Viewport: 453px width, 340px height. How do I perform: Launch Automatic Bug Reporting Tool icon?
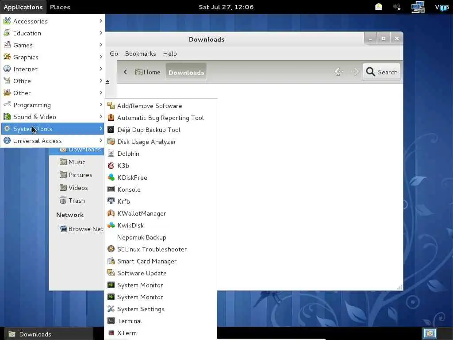click(x=111, y=118)
